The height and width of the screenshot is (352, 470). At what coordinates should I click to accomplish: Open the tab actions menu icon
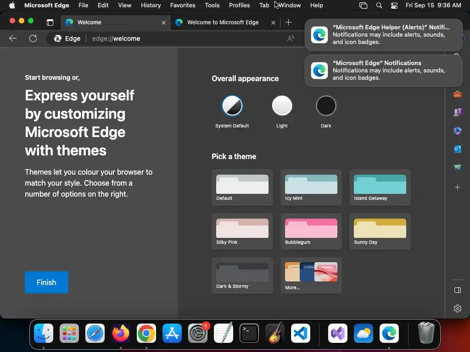click(x=50, y=22)
